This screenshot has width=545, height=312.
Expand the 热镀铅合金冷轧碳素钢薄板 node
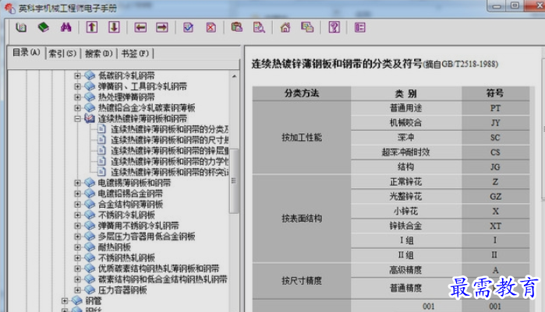tap(77, 108)
